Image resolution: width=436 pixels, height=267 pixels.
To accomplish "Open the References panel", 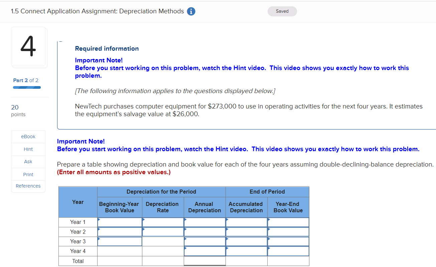I will pyautogui.click(x=28, y=186).
